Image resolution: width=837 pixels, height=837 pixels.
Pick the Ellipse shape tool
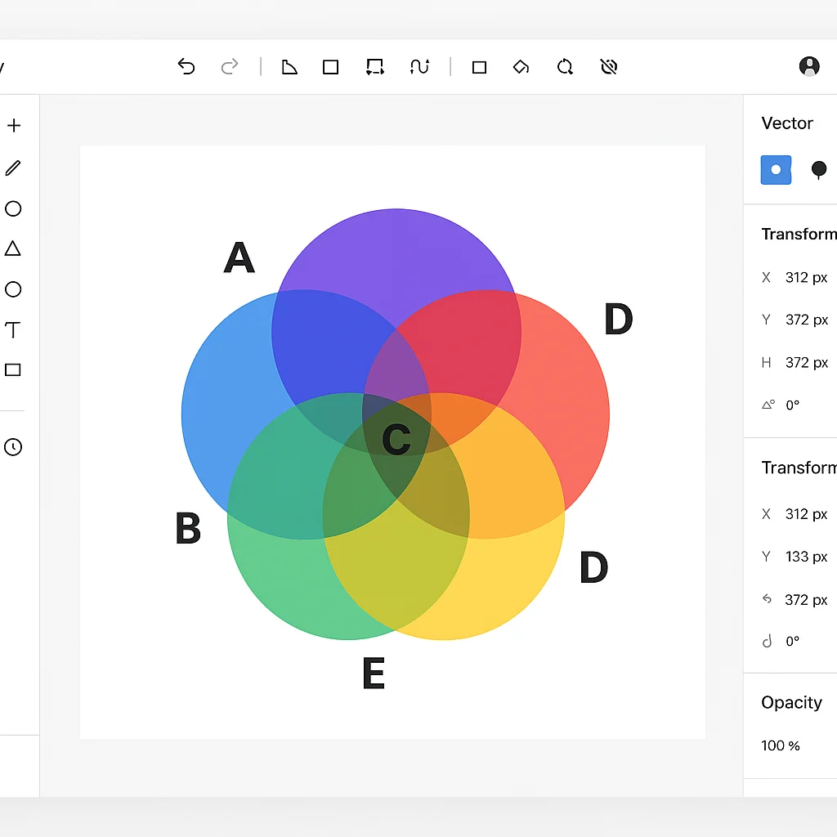[x=13, y=209]
